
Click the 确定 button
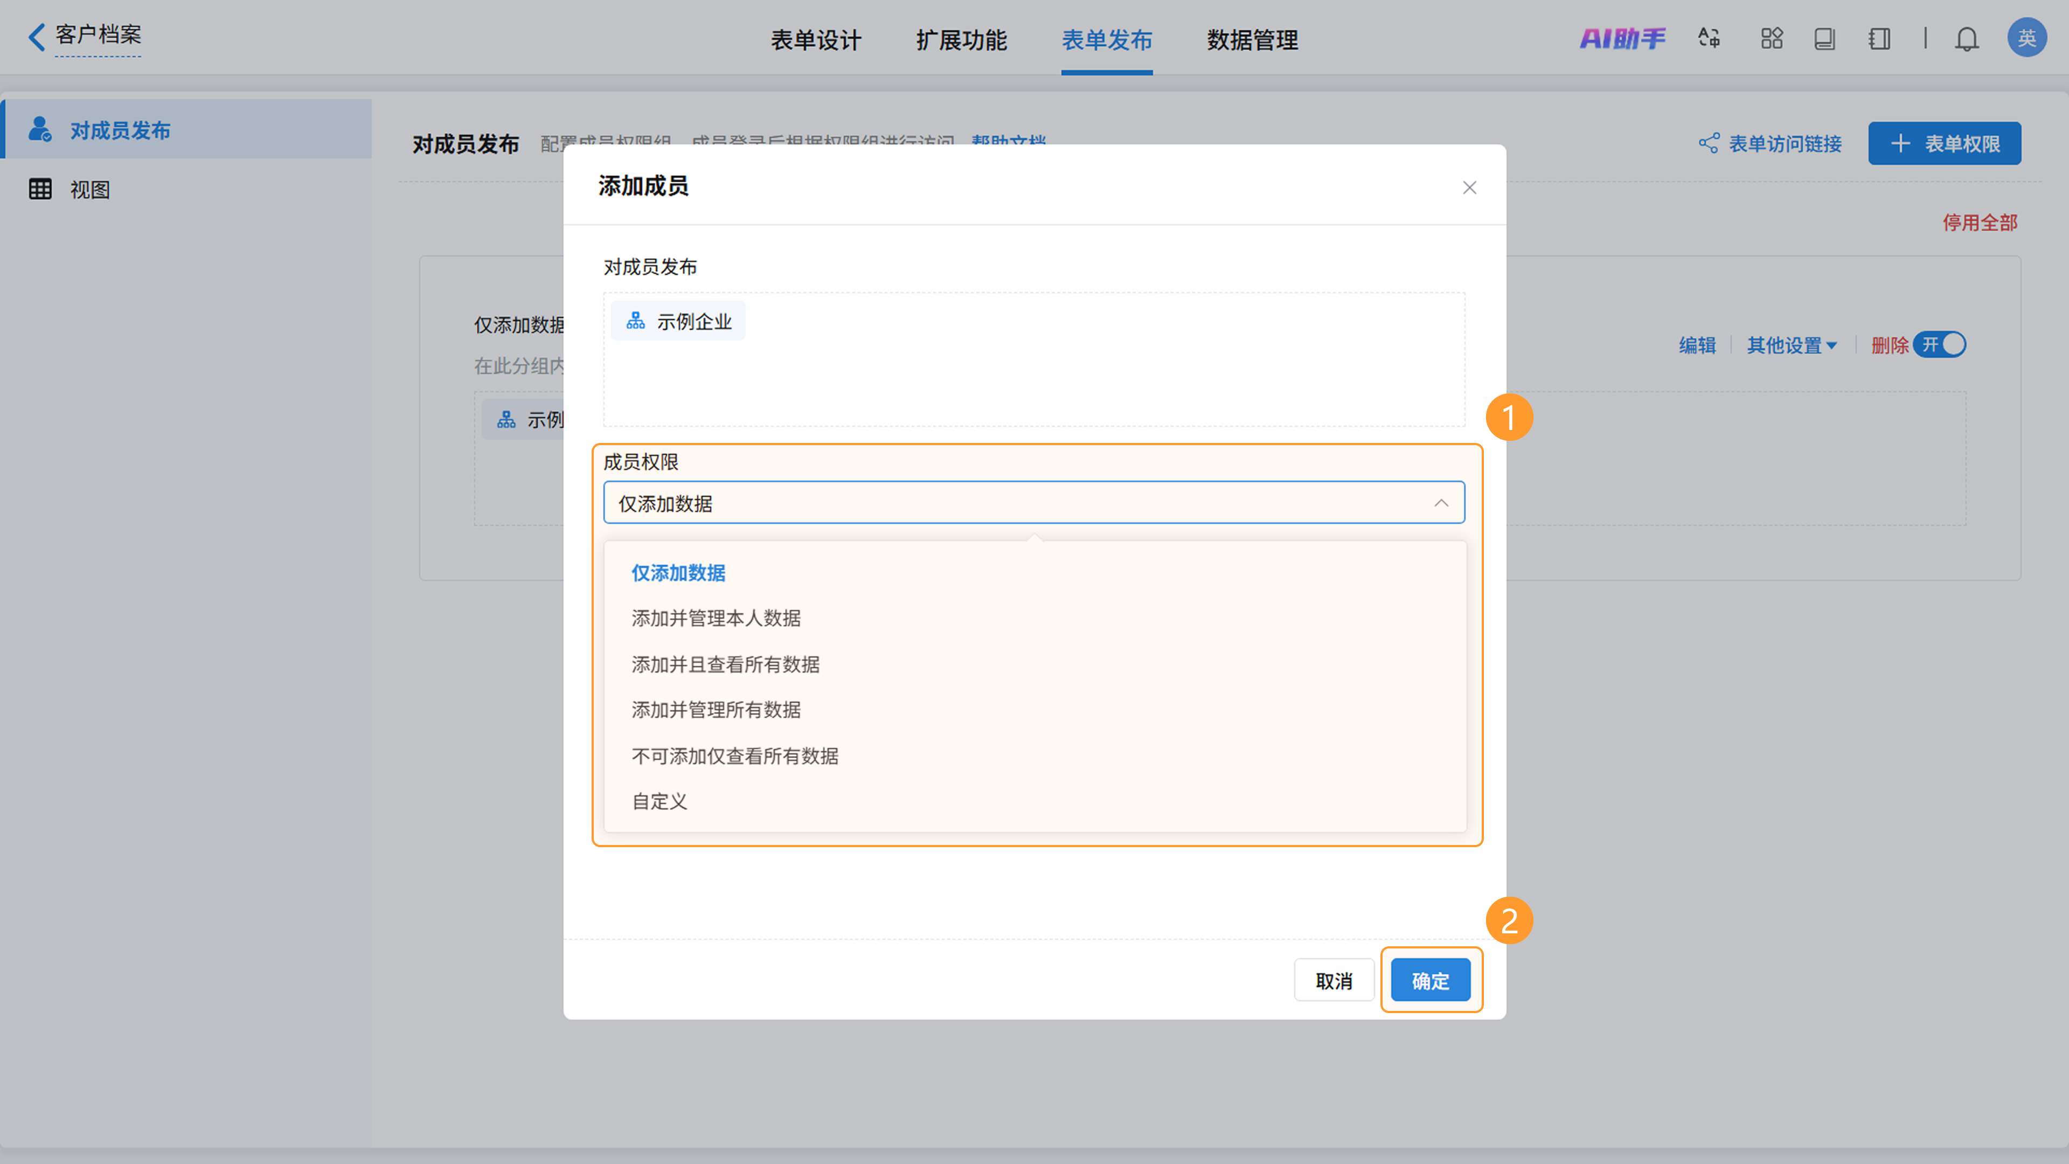(1431, 980)
